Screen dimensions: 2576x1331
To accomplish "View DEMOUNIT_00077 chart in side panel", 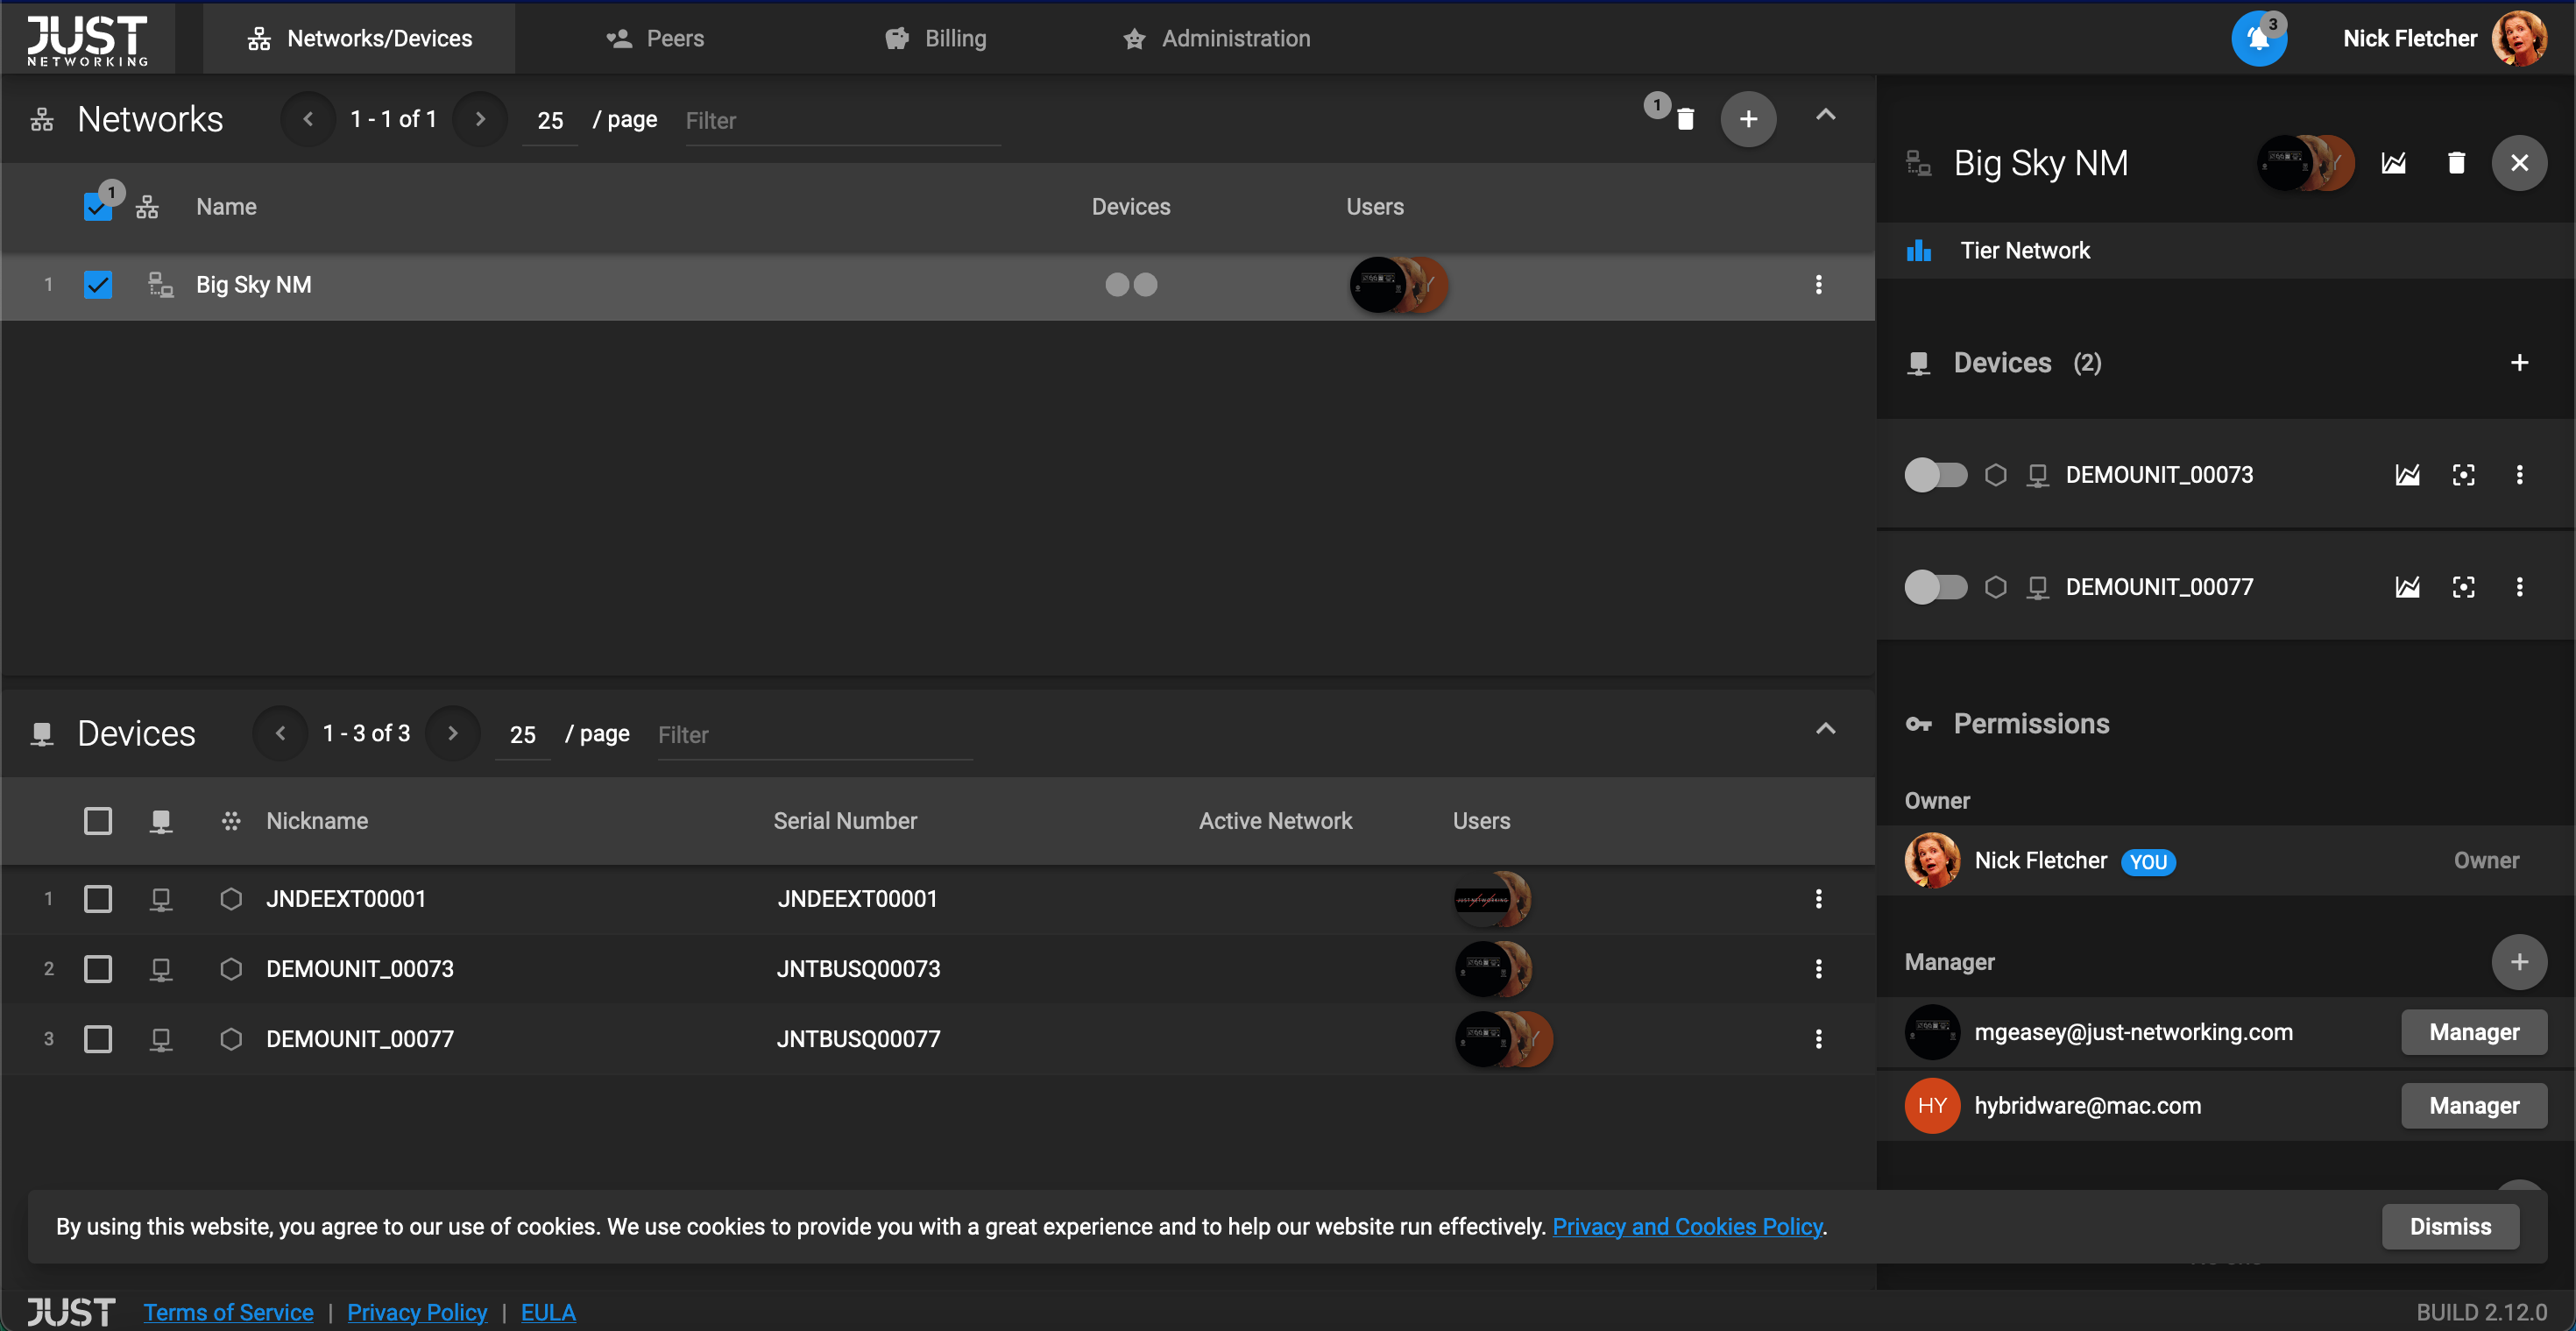I will (x=2407, y=587).
